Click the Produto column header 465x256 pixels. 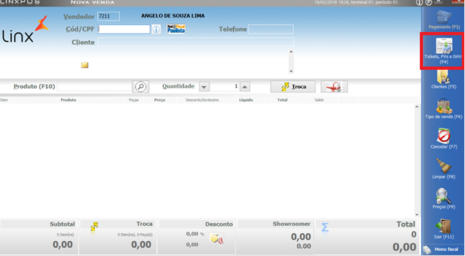point(68,100)
